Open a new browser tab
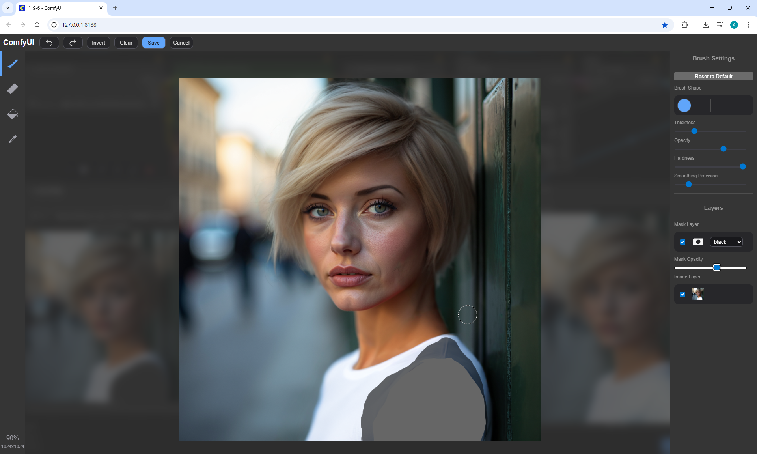 click(115, 8)
